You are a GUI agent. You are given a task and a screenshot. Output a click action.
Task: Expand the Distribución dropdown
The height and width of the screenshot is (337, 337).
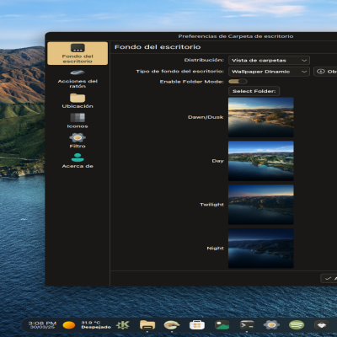[269, 61]
